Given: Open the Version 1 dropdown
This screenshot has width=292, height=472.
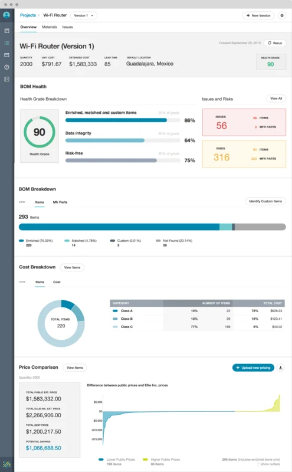Looking at the screenshot, I should coord(84,15).
